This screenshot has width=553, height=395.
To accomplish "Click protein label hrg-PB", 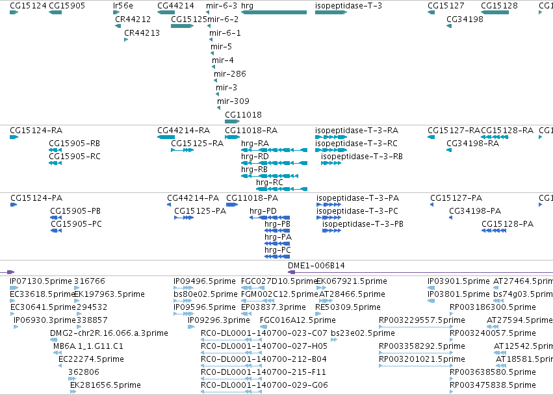I will [x=277, y=224].
